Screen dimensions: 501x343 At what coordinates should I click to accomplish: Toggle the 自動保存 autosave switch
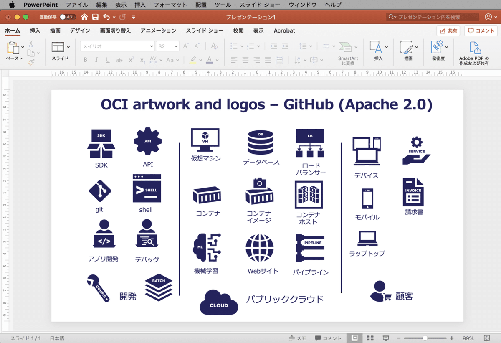point(67,17)
